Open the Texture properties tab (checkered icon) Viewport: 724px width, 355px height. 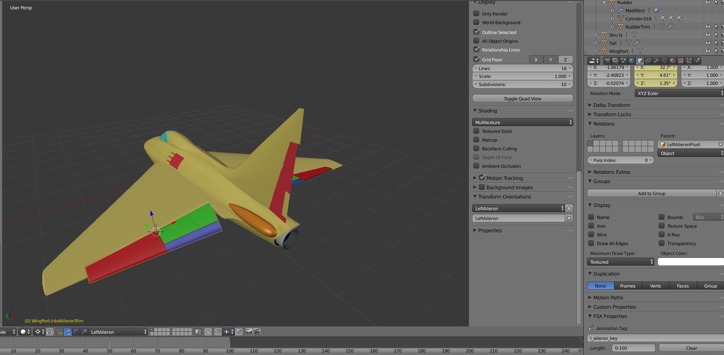click(680, 60)
